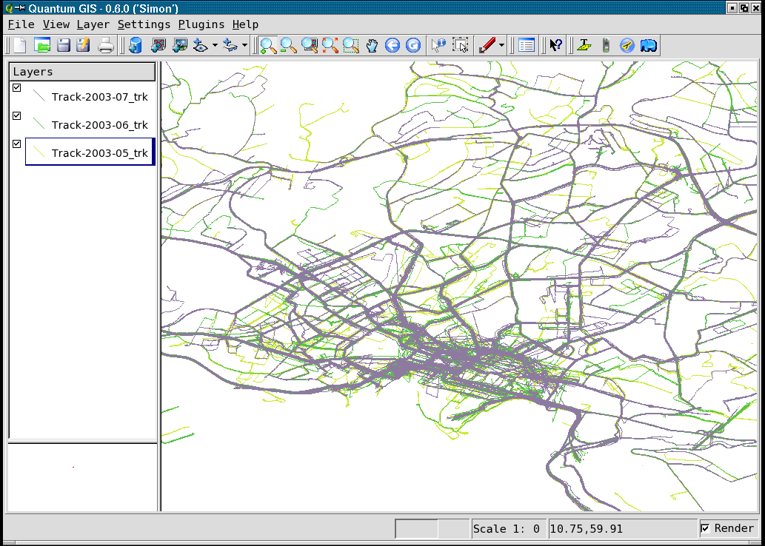Open the Settings menu
The width and height of the screenshot is (765, 546).
pos(144,24)
